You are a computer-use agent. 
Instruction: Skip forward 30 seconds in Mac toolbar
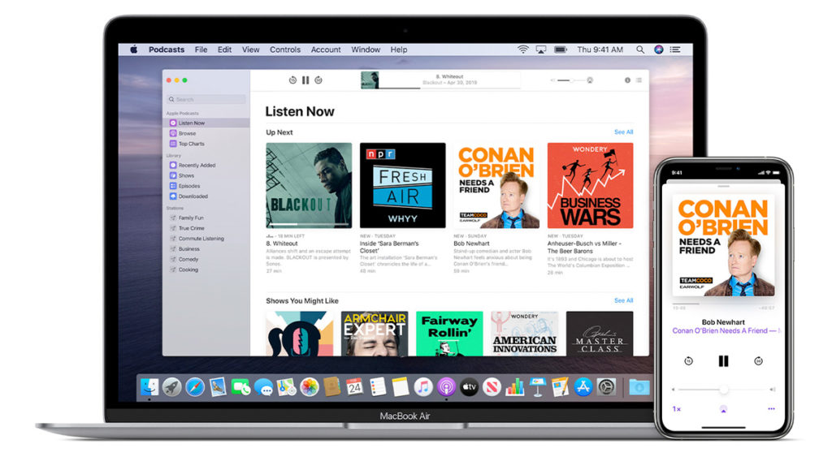tap(318, 80)
